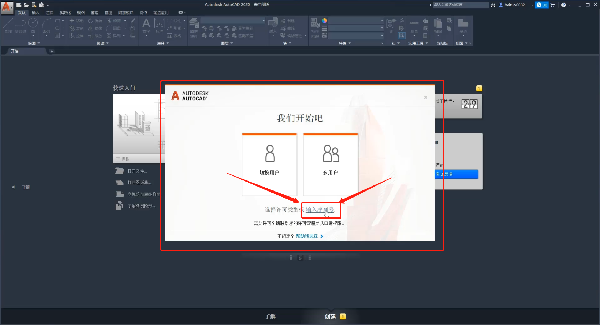Open the AutoCAD application menu logo
The image size is (600, 325).
7,7
